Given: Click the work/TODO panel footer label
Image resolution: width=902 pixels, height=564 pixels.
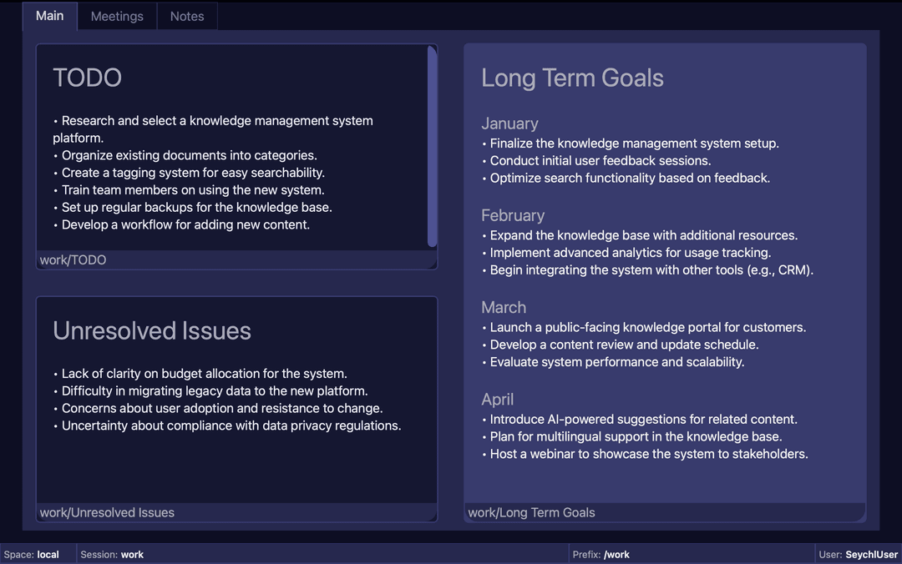Looking at the screenshot, I should 73,259.
